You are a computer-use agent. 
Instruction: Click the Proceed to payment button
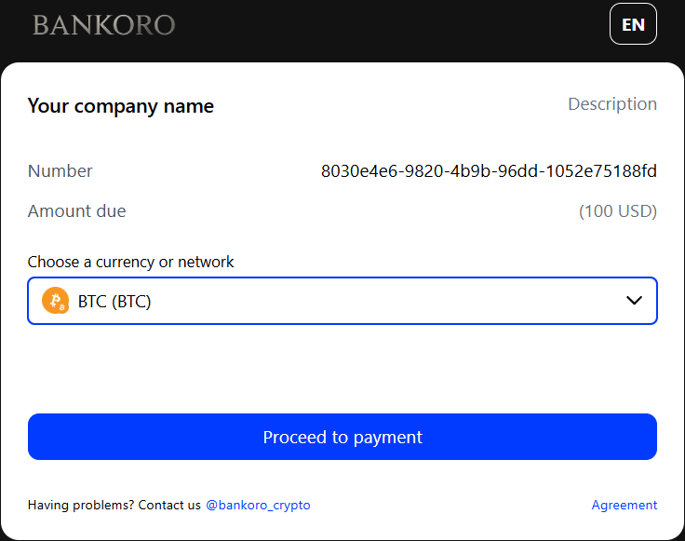(342, 437)
